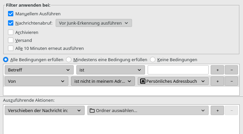The image size is (243, 134).
Task: Click the empty Betreff value text field
Action: 178,70
